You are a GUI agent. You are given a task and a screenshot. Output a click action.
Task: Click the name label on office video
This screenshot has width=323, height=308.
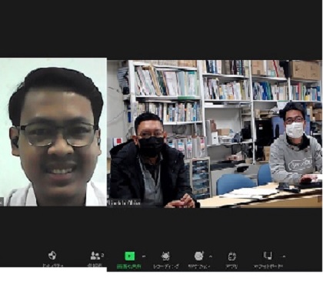pyautogui.click(x=125, y=203)
